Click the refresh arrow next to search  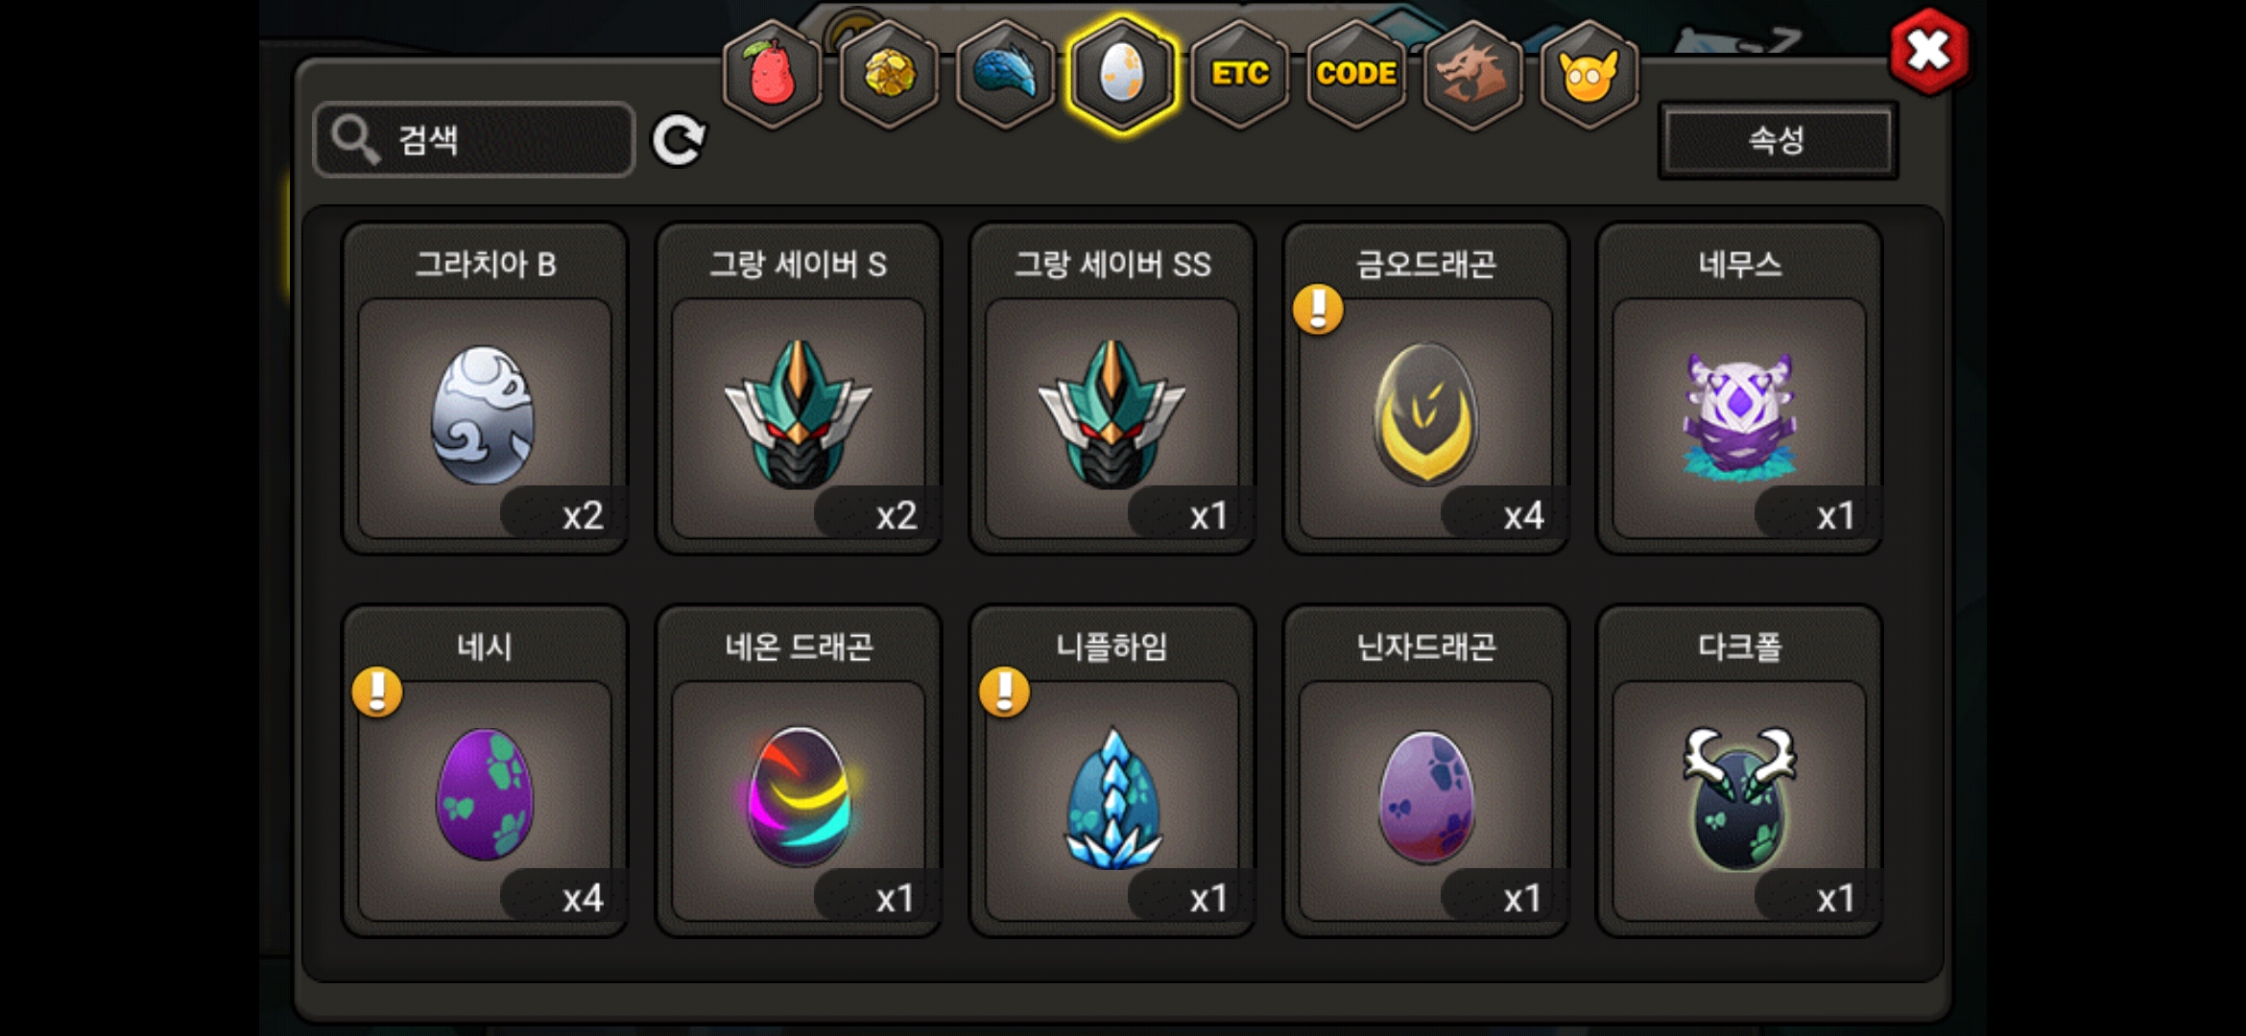679,141
